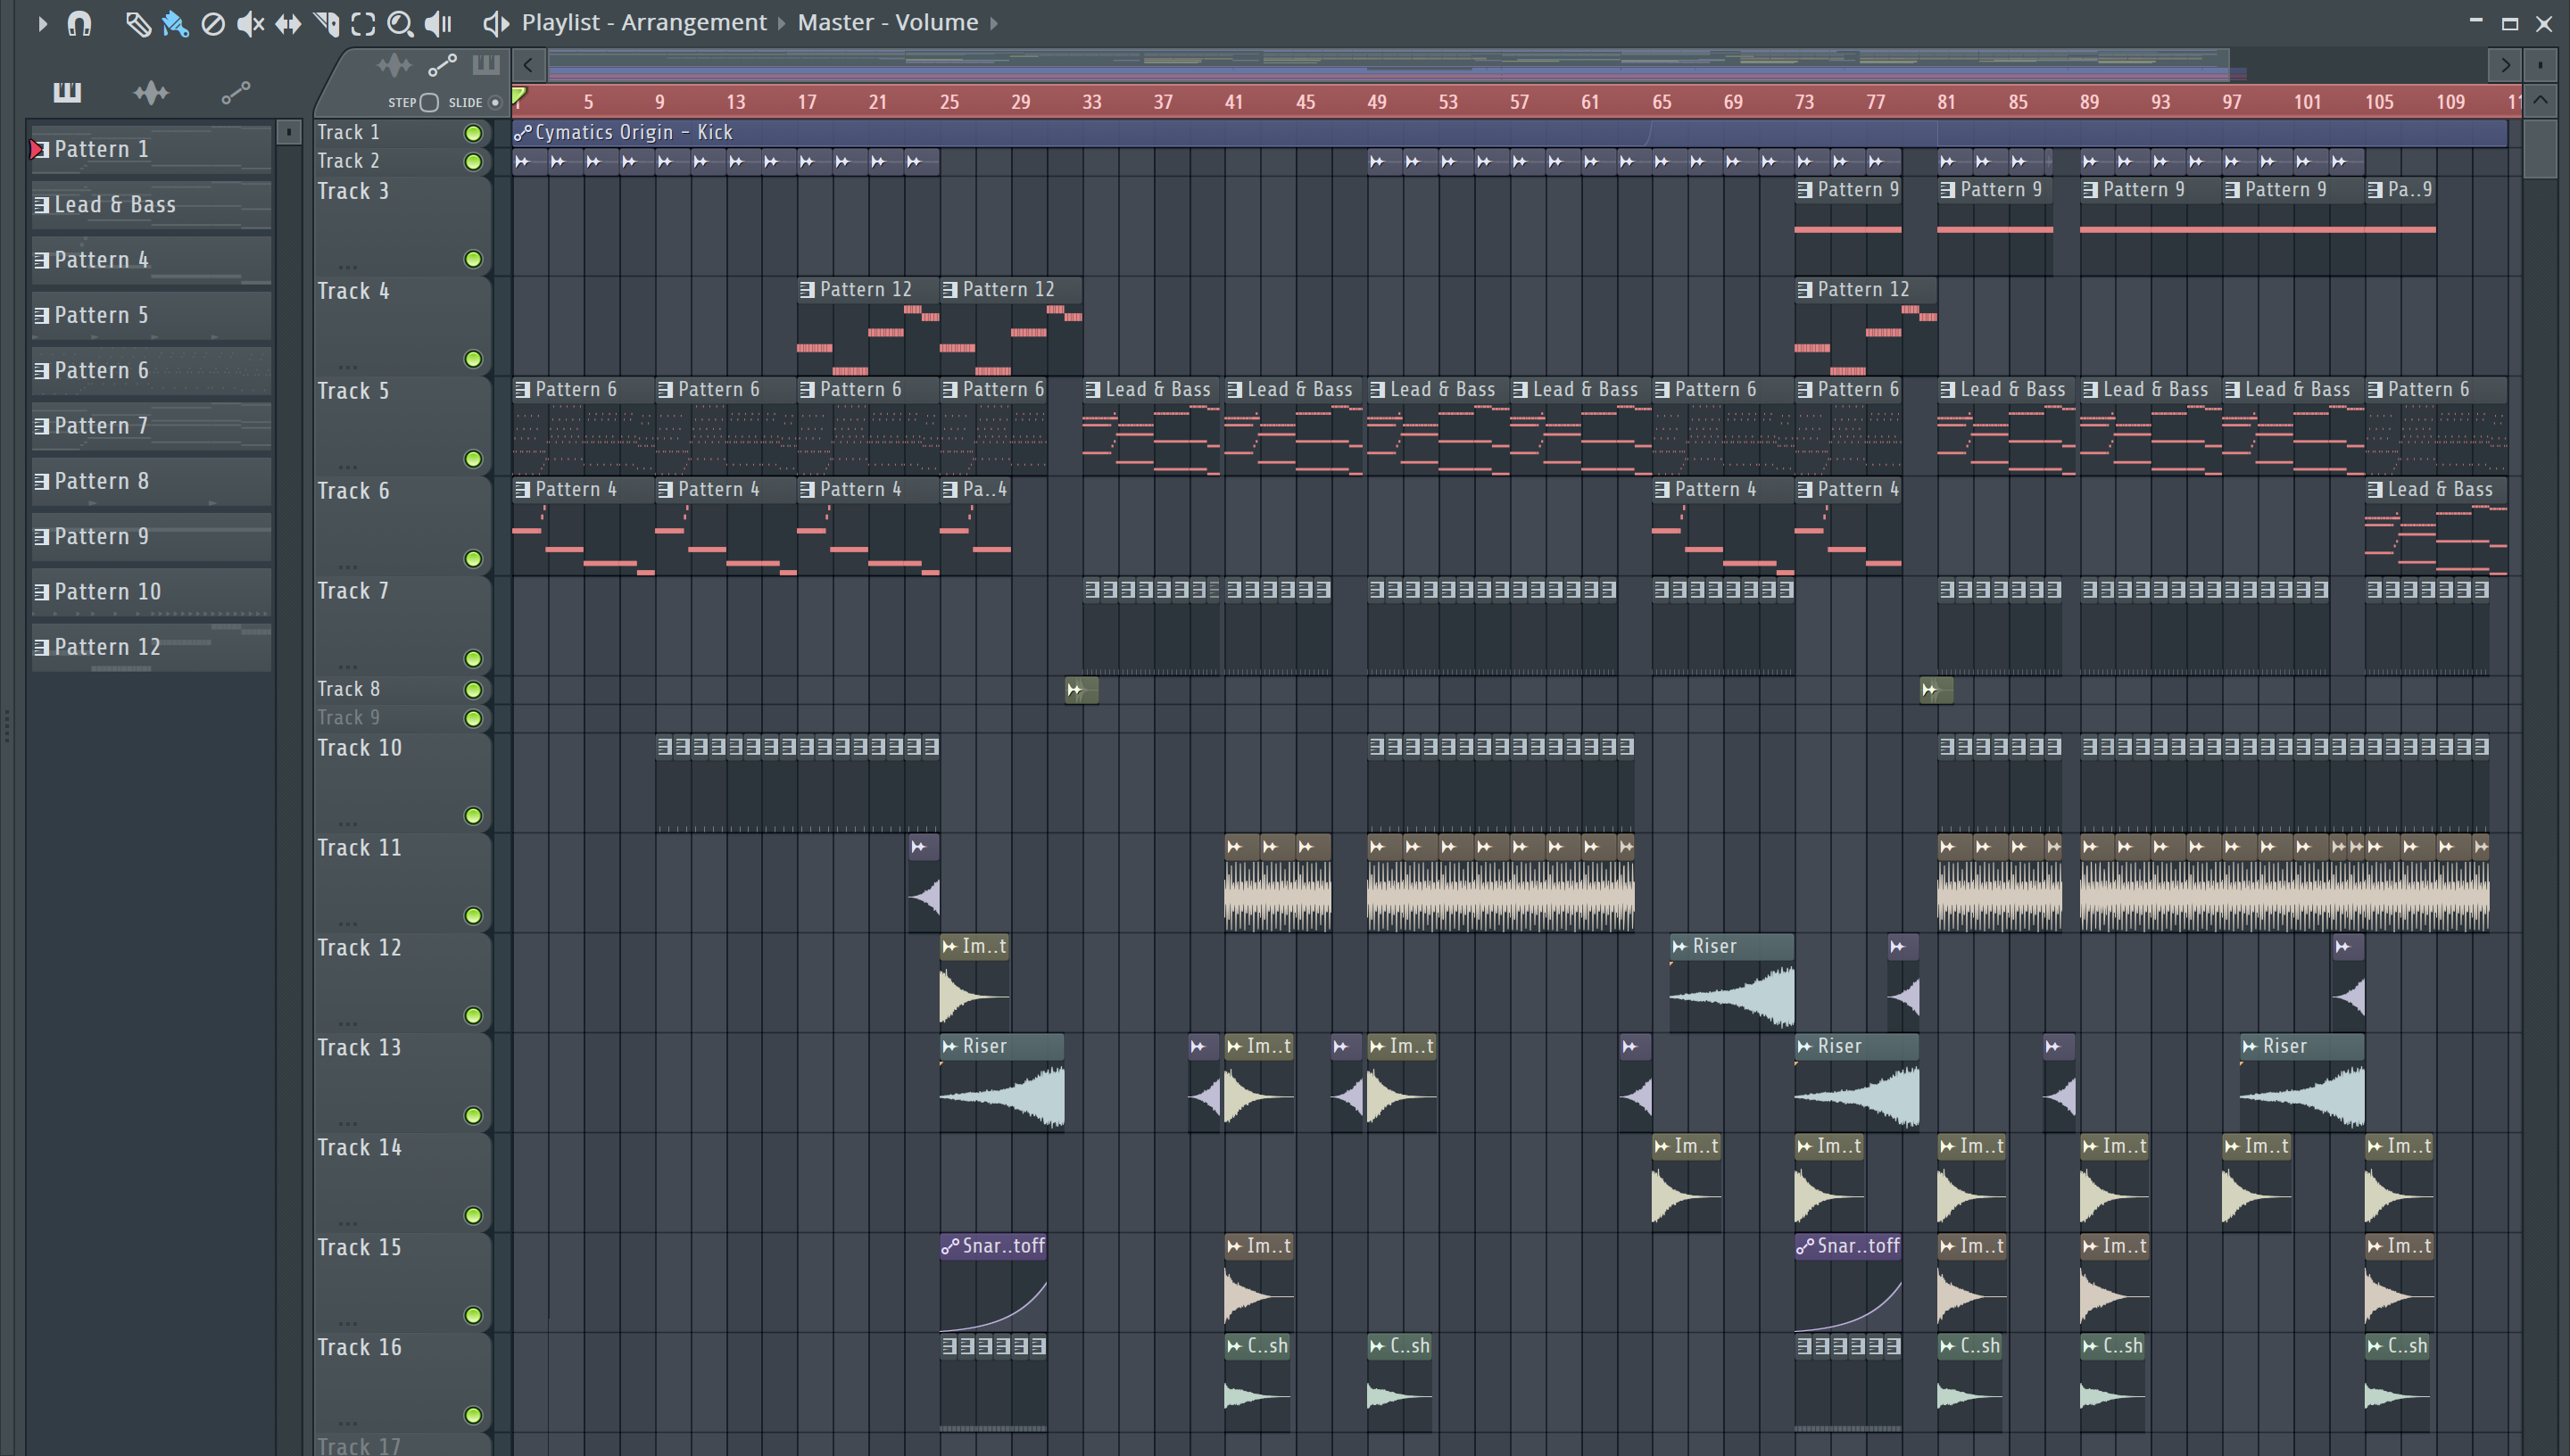The width and height of the screenshot is (2570, 1456).
Task: Select Pattern 12 in the picker
Action: (151, 647)
